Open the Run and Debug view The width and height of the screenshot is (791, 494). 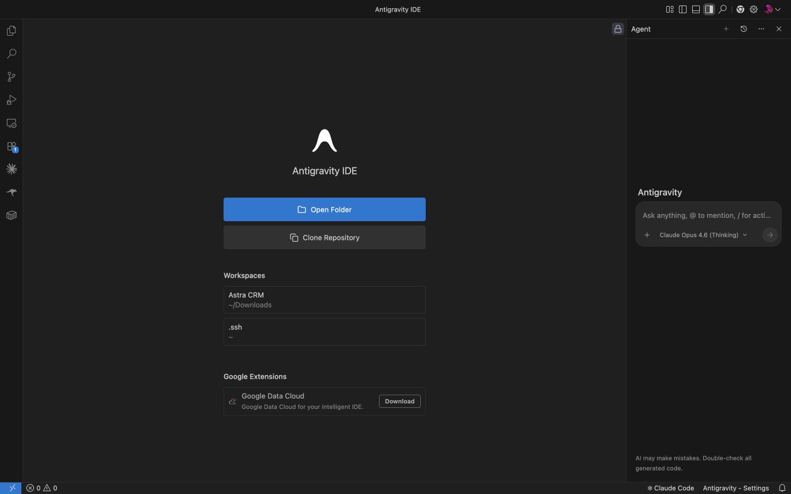pyautogui.click(x=12, y=100)
